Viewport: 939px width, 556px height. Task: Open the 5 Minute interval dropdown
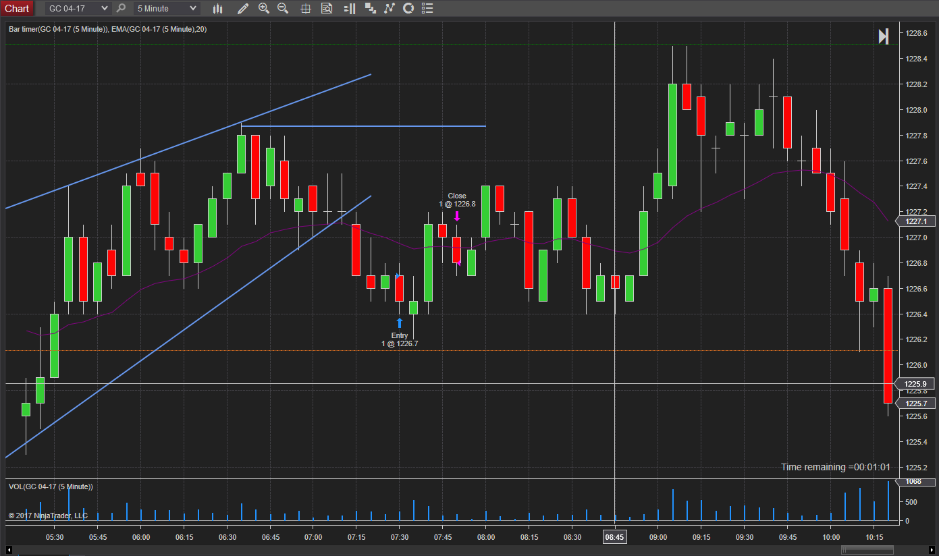167,8
